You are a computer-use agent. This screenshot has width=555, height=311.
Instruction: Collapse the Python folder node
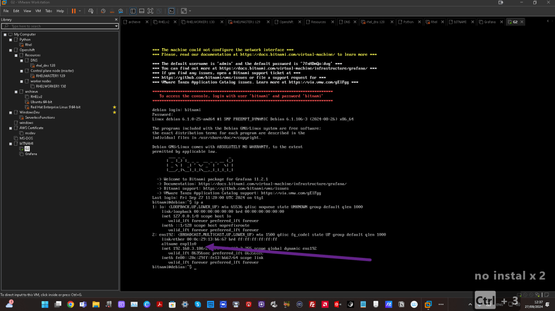(x=11, y=40)
